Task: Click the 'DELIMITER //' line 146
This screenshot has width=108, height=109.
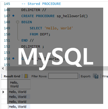Action: (x=34, y=10)
